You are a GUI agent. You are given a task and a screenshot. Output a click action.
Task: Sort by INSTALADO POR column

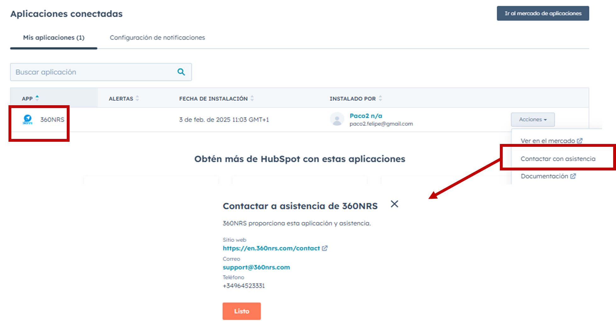point(380,99)
